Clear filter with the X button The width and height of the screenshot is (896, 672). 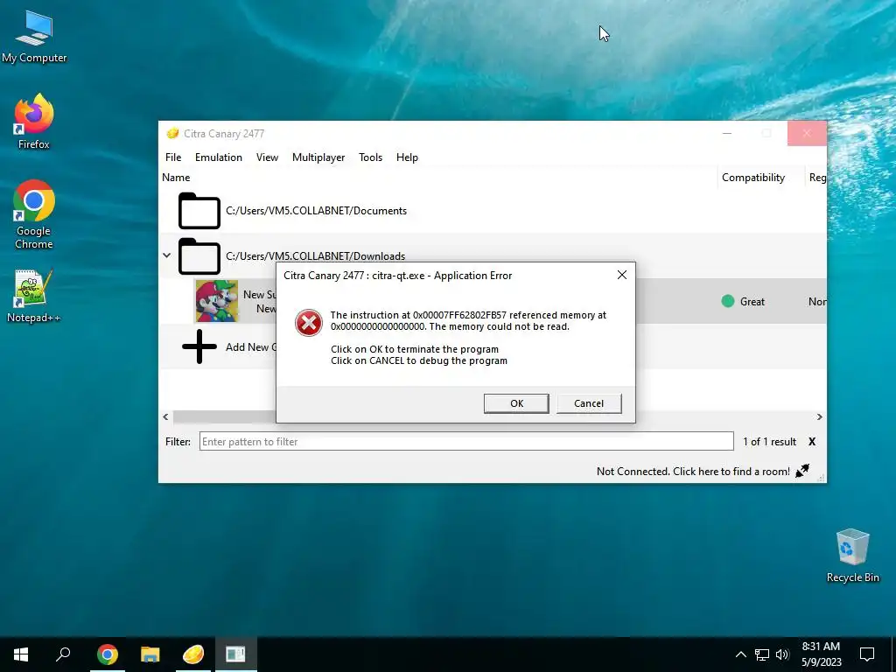pyautogui.click(x=812, y=442)
